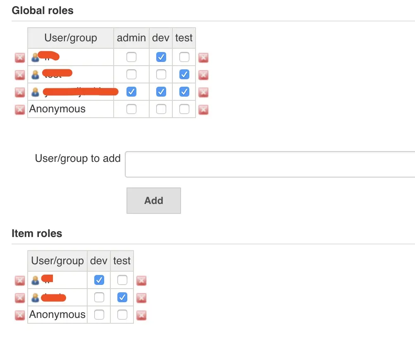Click right red delete icon for Anonymous in Item roles
Screen dimensions: 415x346
[141, 315]
